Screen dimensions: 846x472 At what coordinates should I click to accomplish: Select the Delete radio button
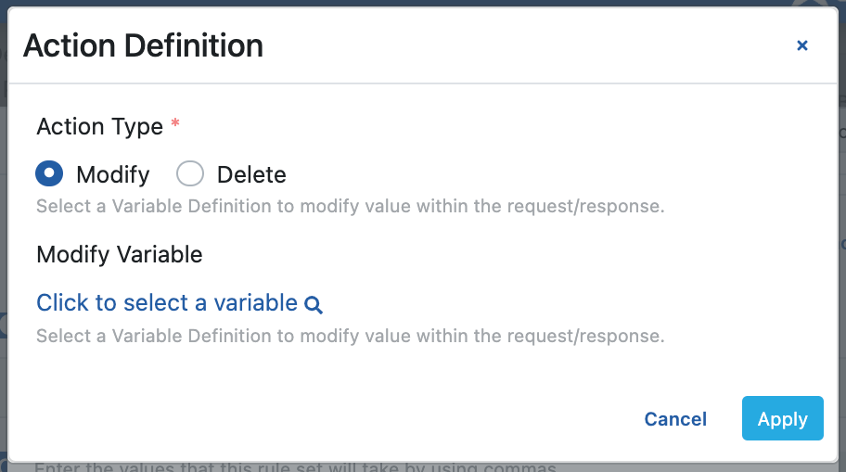pyautogui.click(x=190, y=173)
